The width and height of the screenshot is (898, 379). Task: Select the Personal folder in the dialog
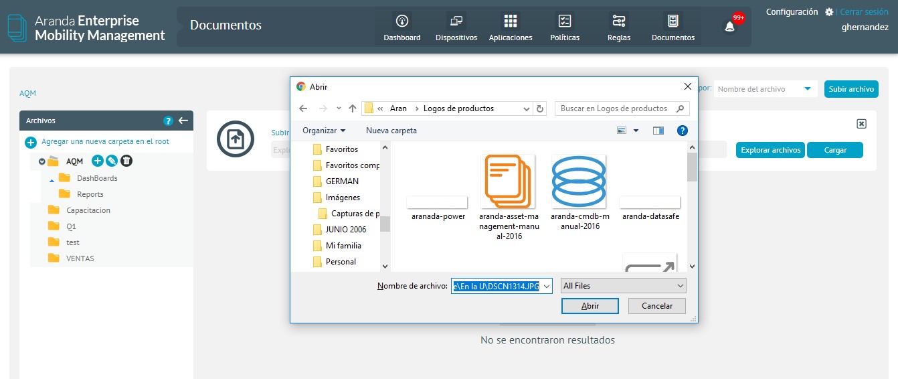[x=341, y=262]
